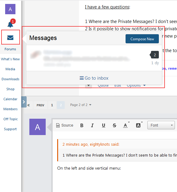Click the Compose New button
Viewport: 177px width, 192px height.
142,39
